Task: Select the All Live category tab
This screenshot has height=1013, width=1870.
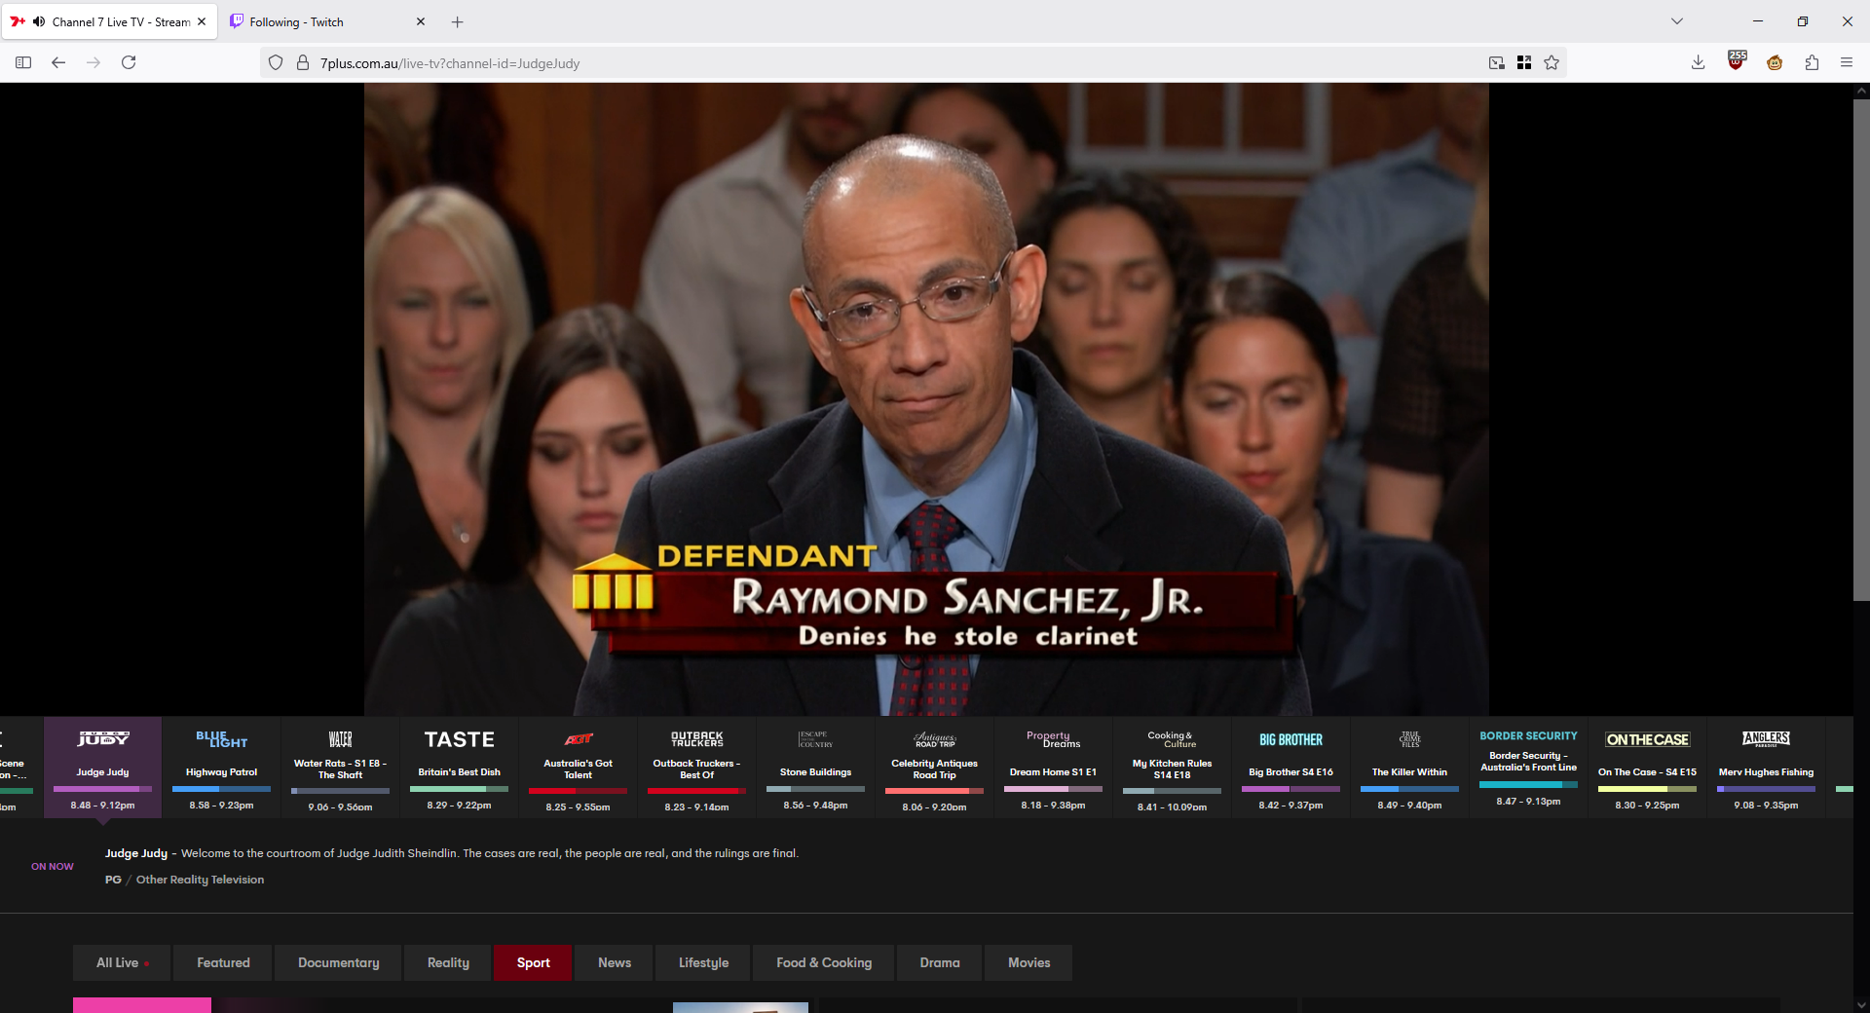Action: point(122,962)
